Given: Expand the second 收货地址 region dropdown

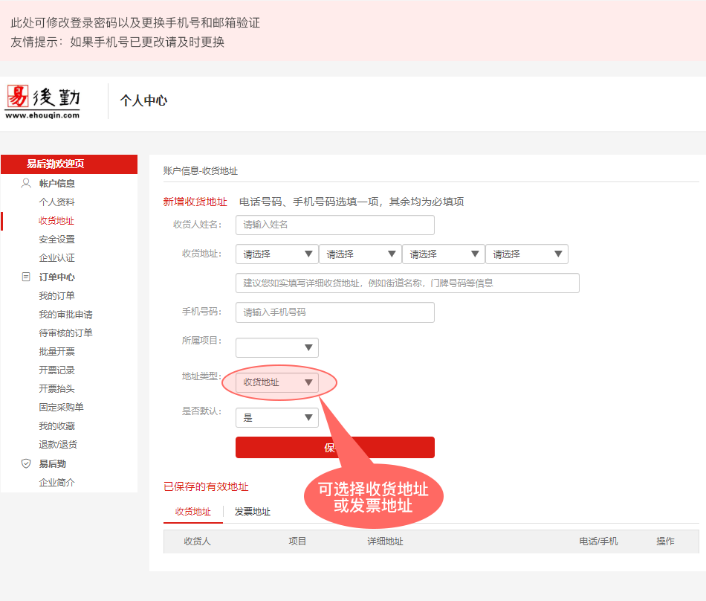Looking at the screenshot, I should coord(360,254).
